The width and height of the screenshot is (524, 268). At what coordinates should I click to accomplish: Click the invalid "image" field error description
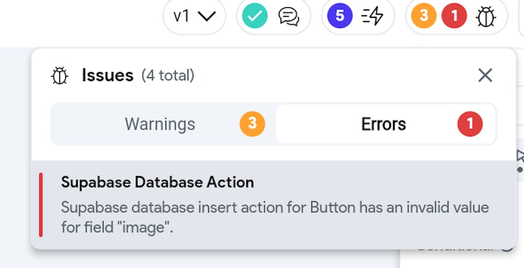point(275,217)
